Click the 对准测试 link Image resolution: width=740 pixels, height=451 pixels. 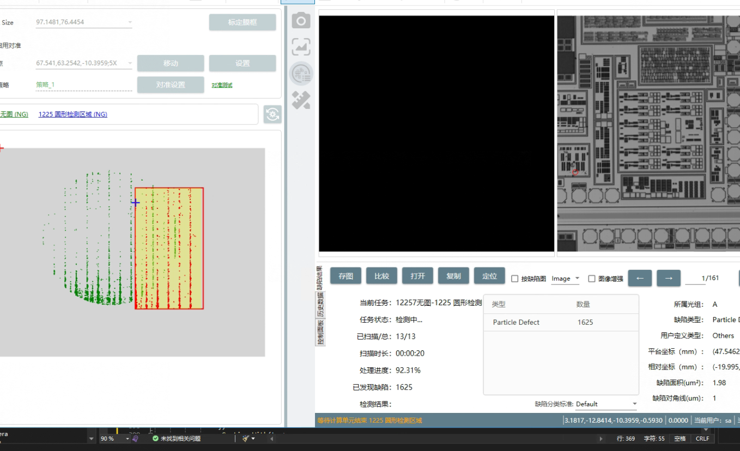click(222, 85)
